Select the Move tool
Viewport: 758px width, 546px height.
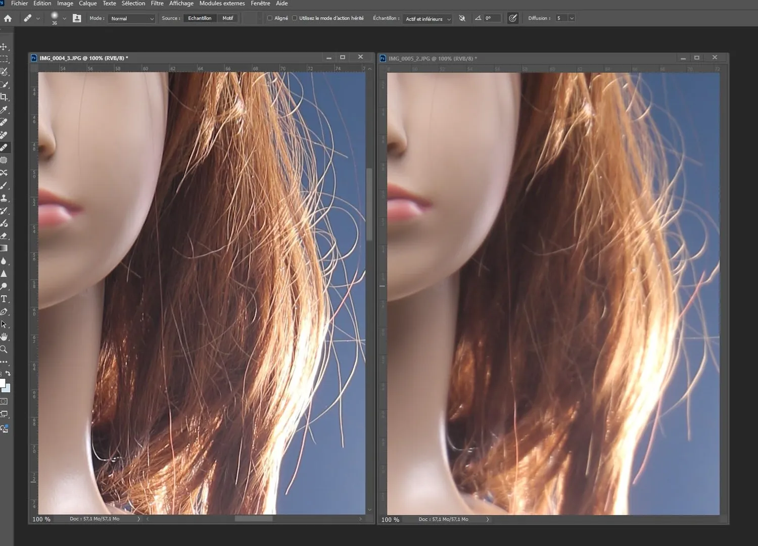pos(4,46)
